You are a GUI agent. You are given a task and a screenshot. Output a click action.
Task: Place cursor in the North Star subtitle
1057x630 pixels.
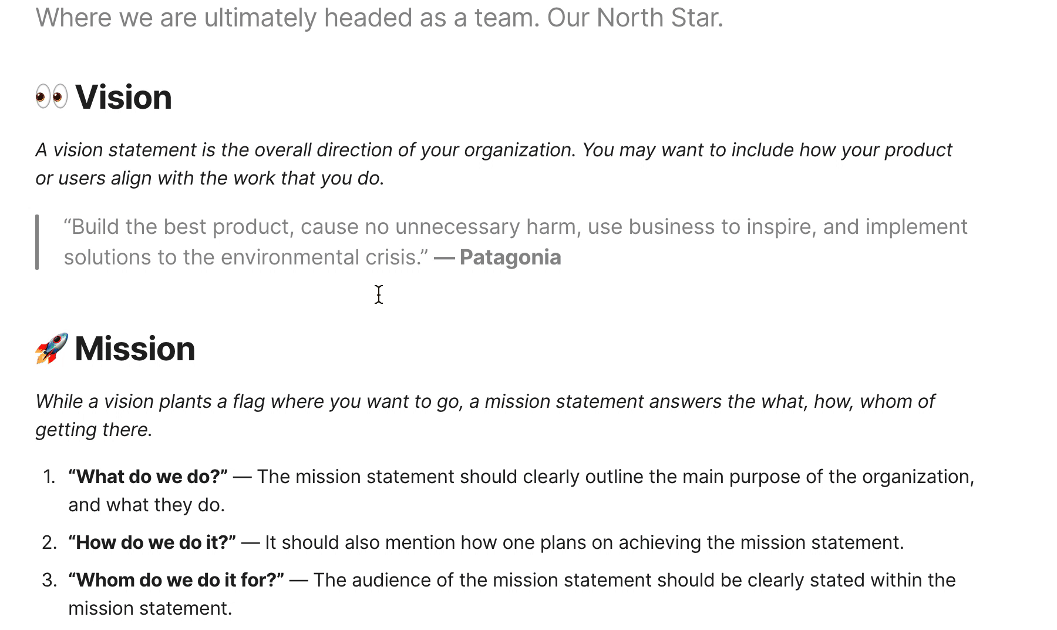tap(379, 18)
